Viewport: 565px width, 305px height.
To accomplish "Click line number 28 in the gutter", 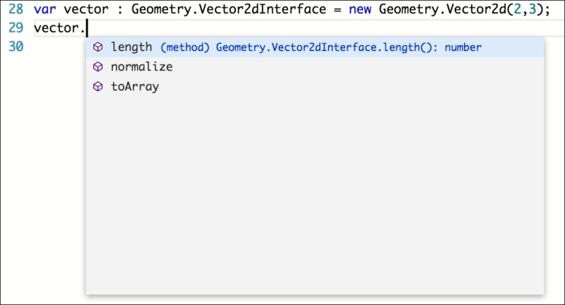I will pos(16,9).
